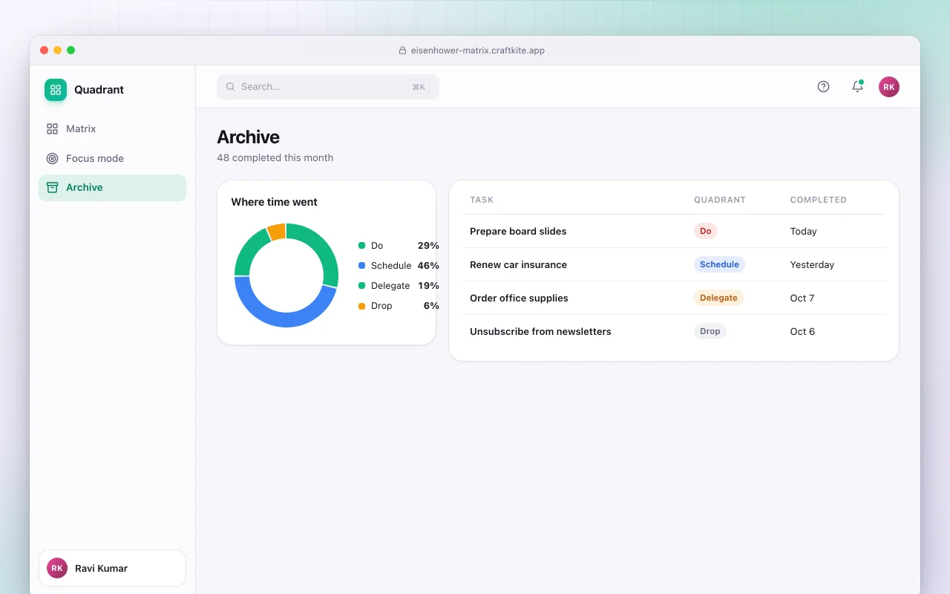This screenshot has width=950, height=594.
Task: Click the Delegate quadrant badge
Action: point(718,298)
